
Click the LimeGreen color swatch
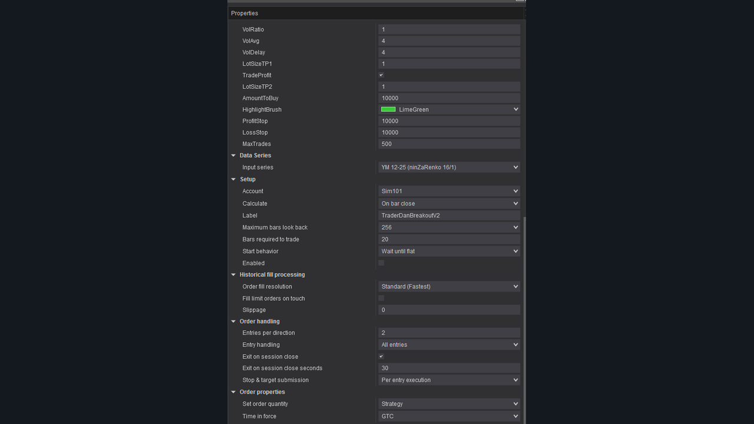[x=388, y=110]
